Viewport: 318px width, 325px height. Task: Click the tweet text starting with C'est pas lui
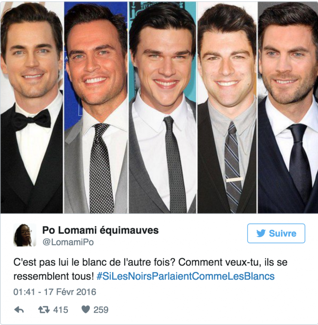pos(150,269)
